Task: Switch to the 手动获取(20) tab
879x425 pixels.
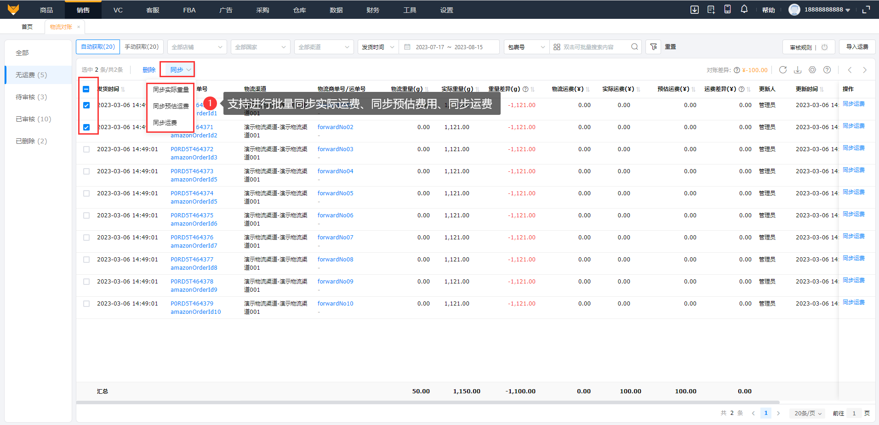Action: [x=142, y=47]
